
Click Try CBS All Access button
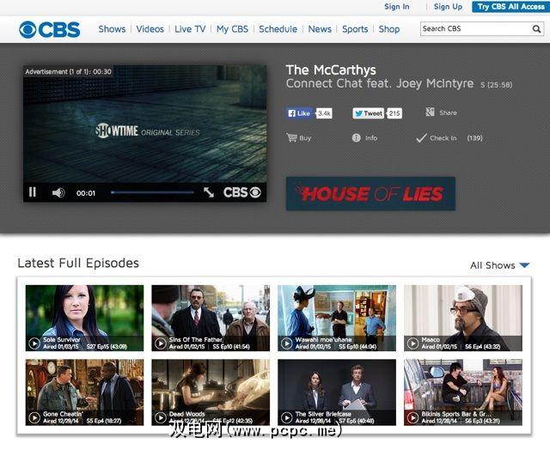point(510,7)
